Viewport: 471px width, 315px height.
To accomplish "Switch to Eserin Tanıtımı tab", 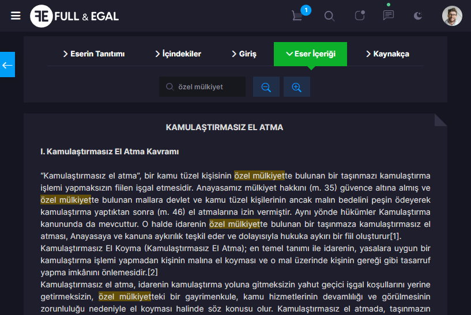I will [x=94, y=54].
